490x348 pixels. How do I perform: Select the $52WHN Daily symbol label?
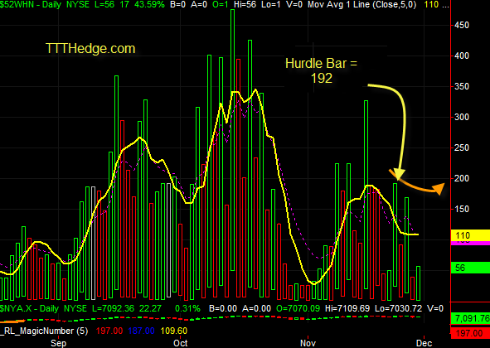tap(31, 4)
